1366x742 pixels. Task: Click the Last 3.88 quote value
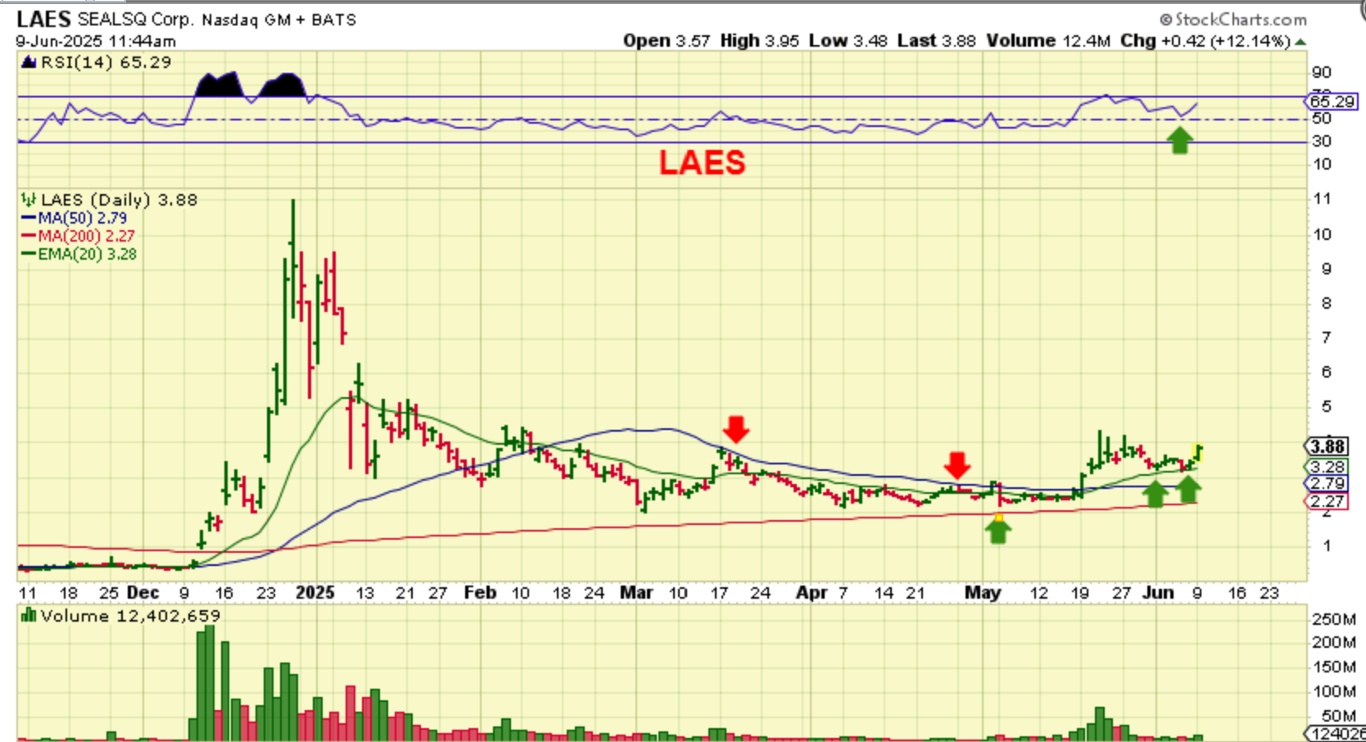936,41
